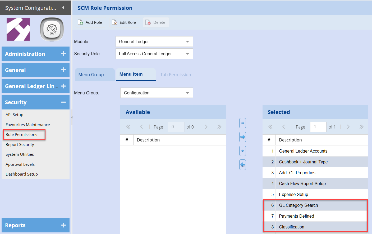Image resolution: width=372 pixels, height=234 pixels.
Task: Go to previous page in Selected list
Action: pos(283,127)
